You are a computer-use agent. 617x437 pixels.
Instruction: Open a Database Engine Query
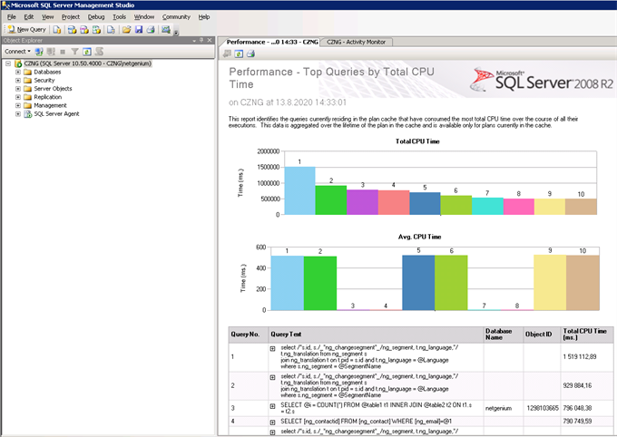coord(57,30)
